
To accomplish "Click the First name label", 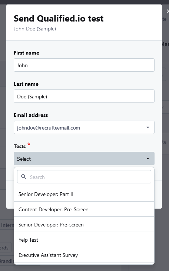I will pos(26,53).
